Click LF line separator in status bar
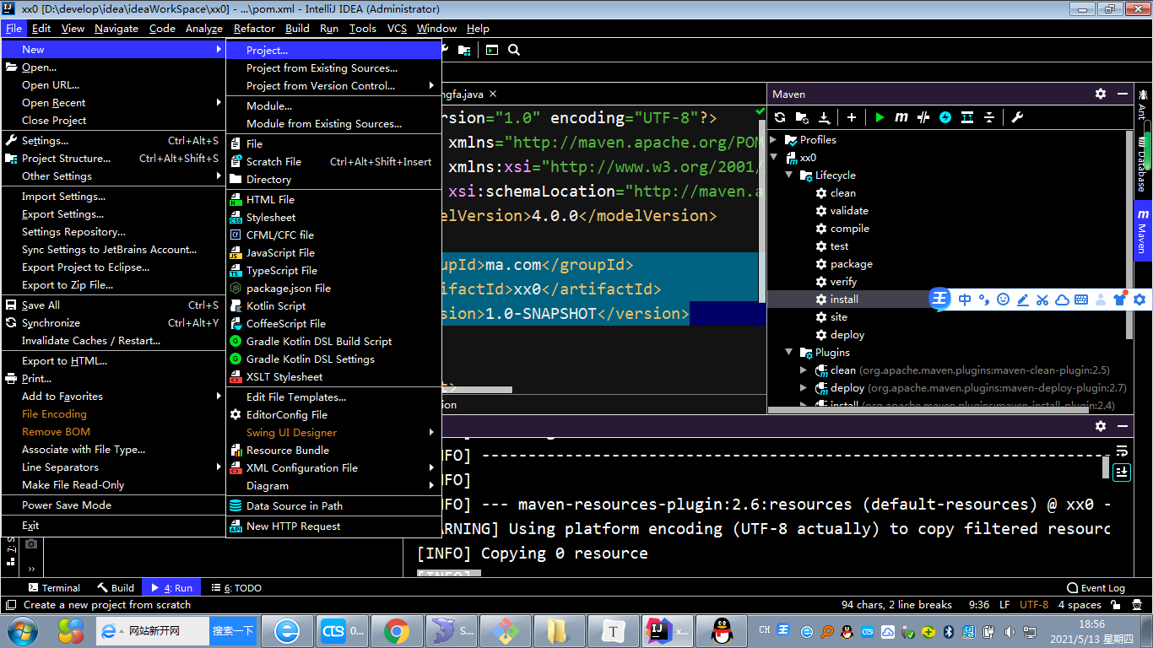This screenshot has width=1153, height=648. 1004,604
